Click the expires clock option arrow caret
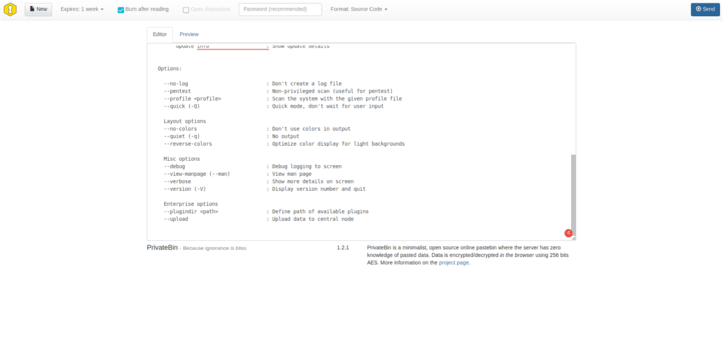This screenshot has width=723, height=360. [x=101, y=9]
